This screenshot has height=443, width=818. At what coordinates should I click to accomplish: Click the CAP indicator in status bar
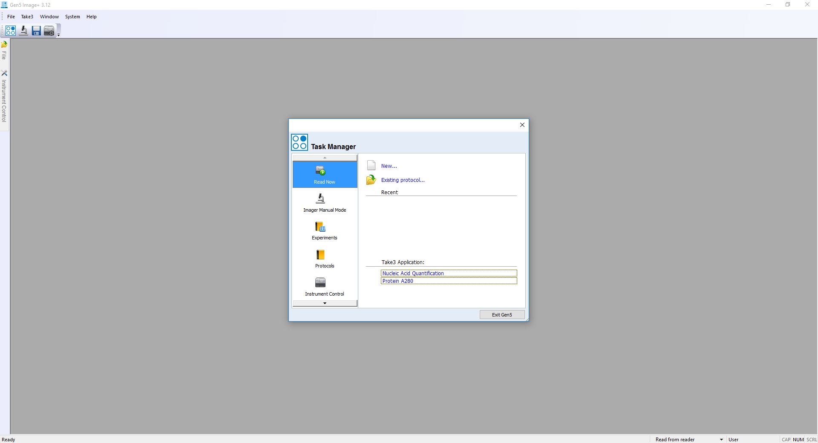786,440
